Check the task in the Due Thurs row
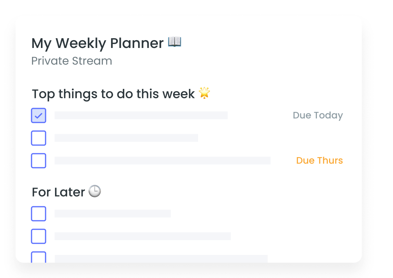Image resolution: width=393 pixels, height=278 pixels. [x=39, y=161]
